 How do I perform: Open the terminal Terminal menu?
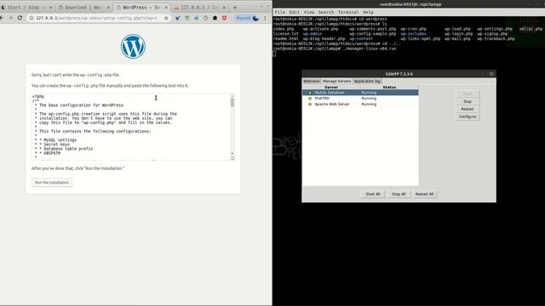pos(348,12)
